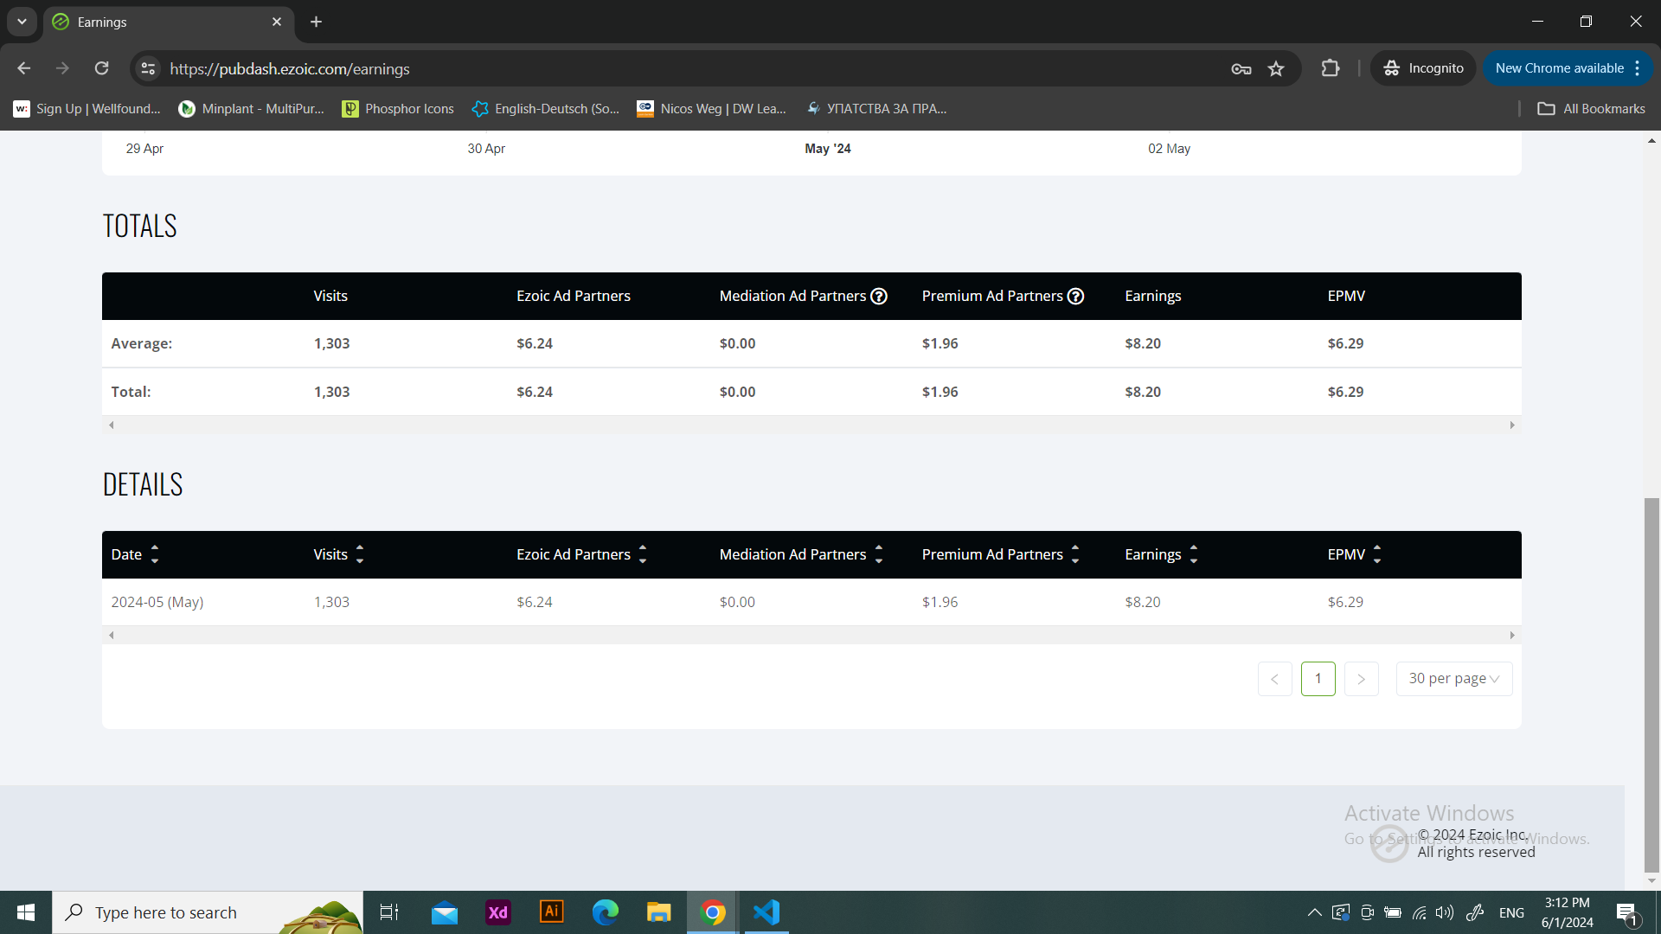This screenshot has height=934, width=1661.
Task: Sort details table by Earnings
Action: coord(1194,554)
